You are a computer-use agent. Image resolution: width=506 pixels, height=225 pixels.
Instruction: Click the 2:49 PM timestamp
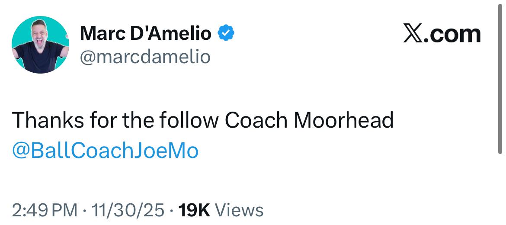pos(45,210)
